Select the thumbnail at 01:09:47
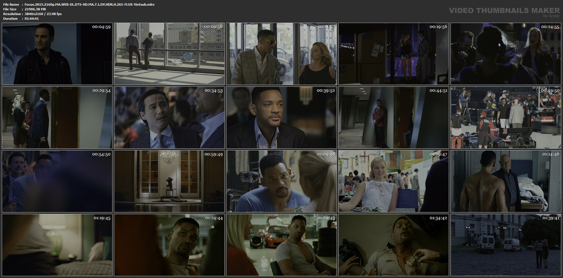The height and width of the screenshot is (278, 563). click(394, 181)
